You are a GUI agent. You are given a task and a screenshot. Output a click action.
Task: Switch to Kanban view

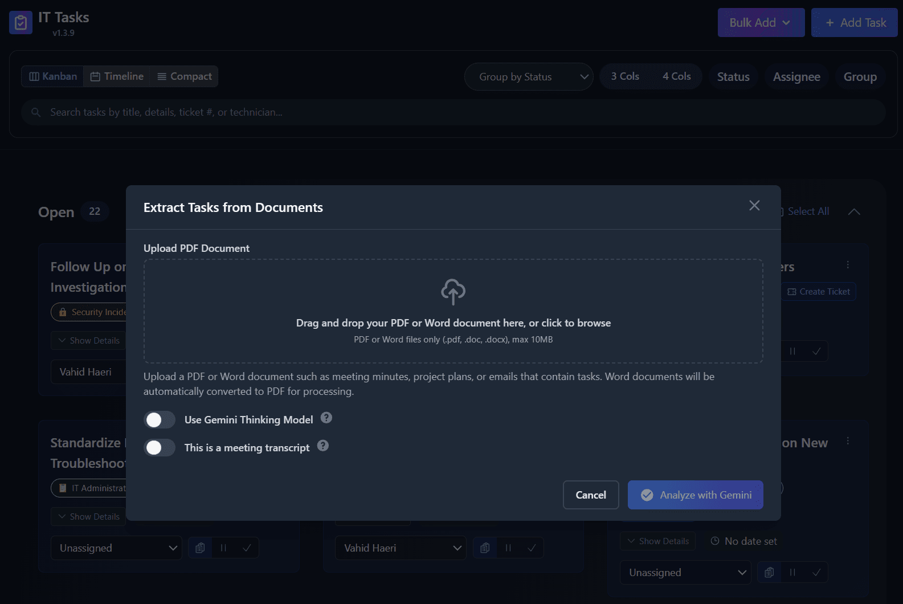click(53, 76)
